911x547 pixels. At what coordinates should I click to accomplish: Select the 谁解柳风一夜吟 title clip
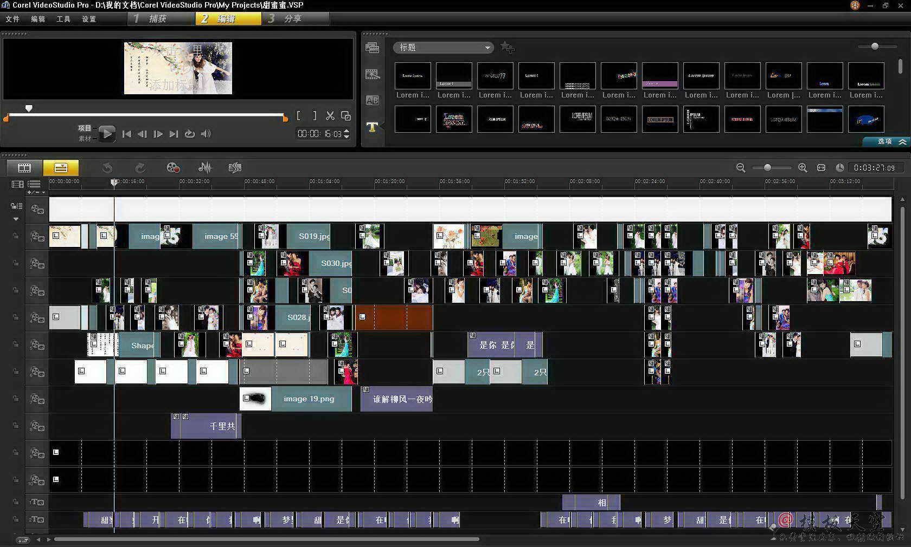click(x=396, y=399)
